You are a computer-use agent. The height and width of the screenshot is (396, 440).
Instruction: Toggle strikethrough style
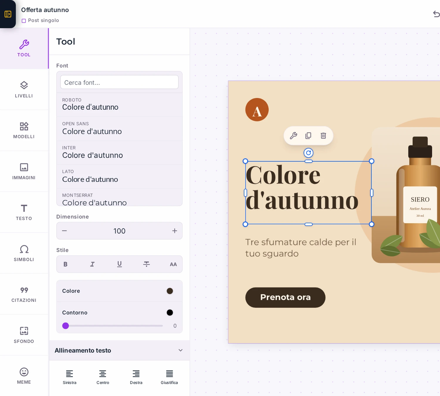[146, 264]
